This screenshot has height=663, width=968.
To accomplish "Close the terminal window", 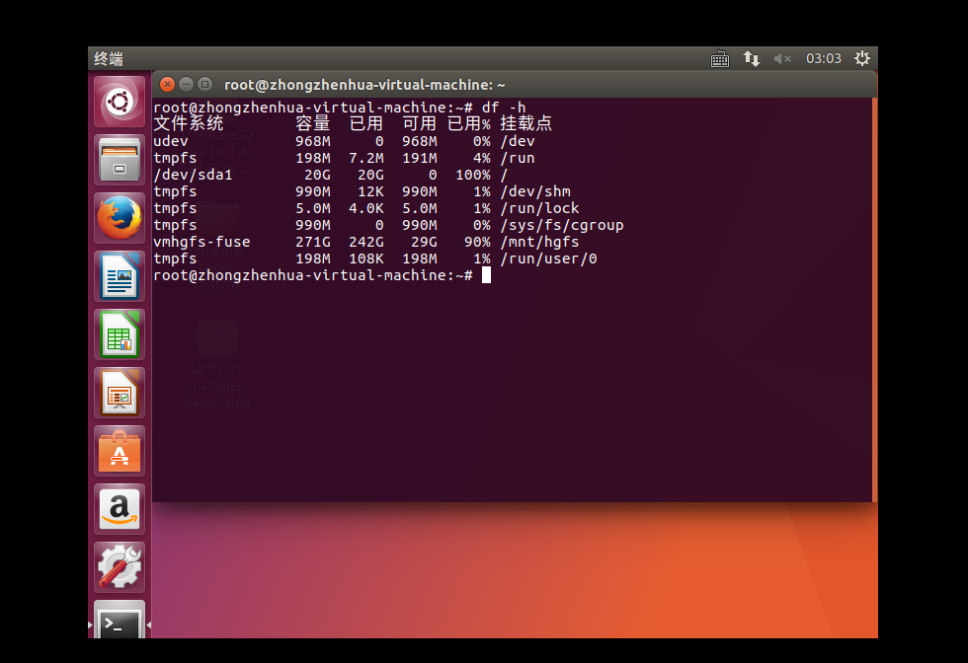I will [x=167, y=85].
